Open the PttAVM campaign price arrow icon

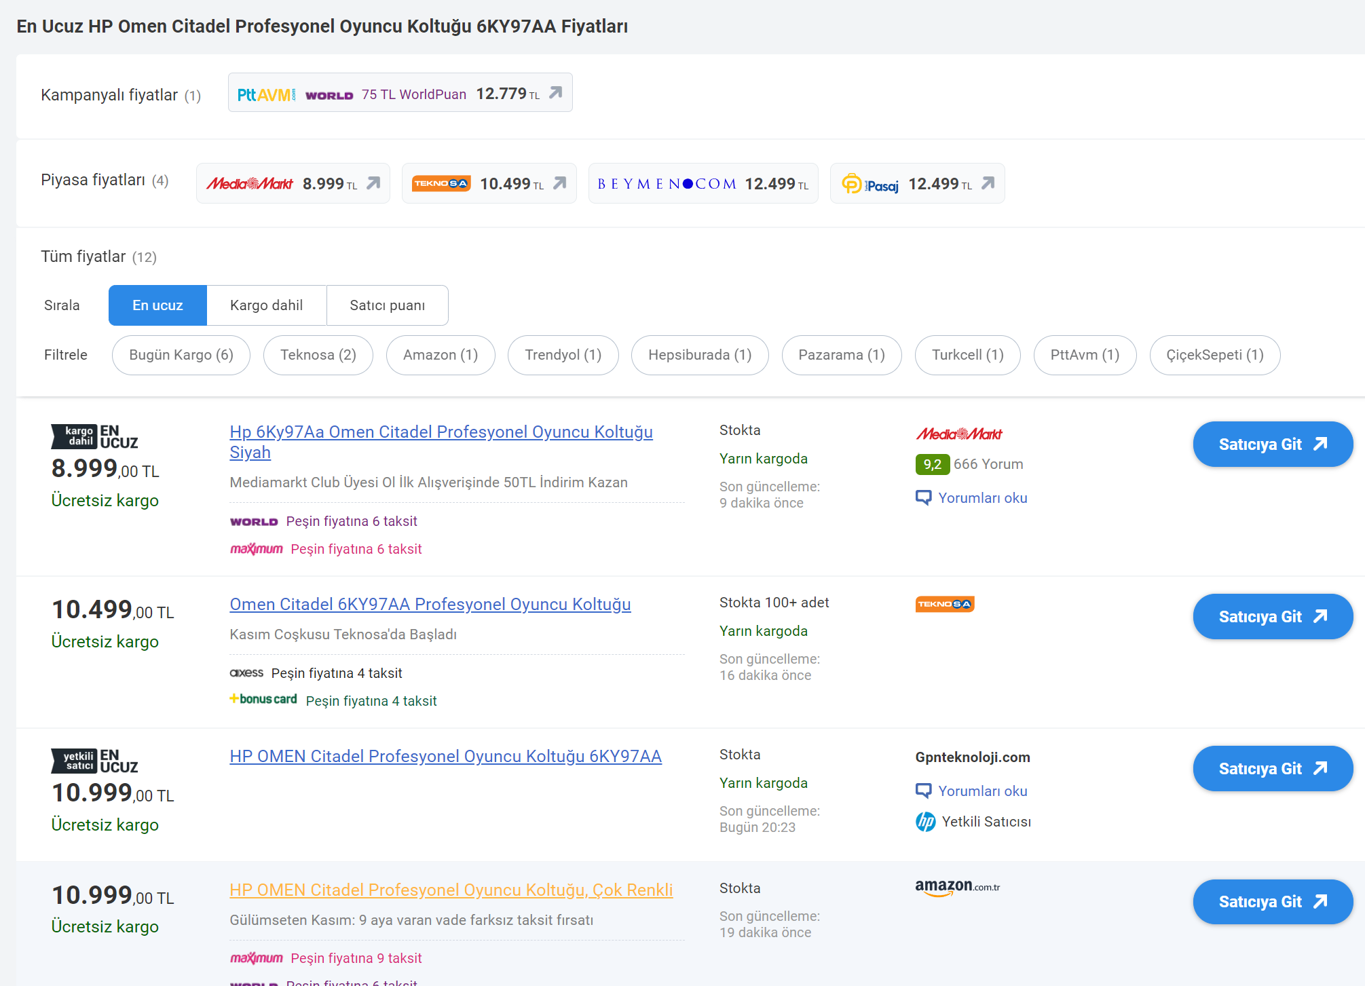556,93
